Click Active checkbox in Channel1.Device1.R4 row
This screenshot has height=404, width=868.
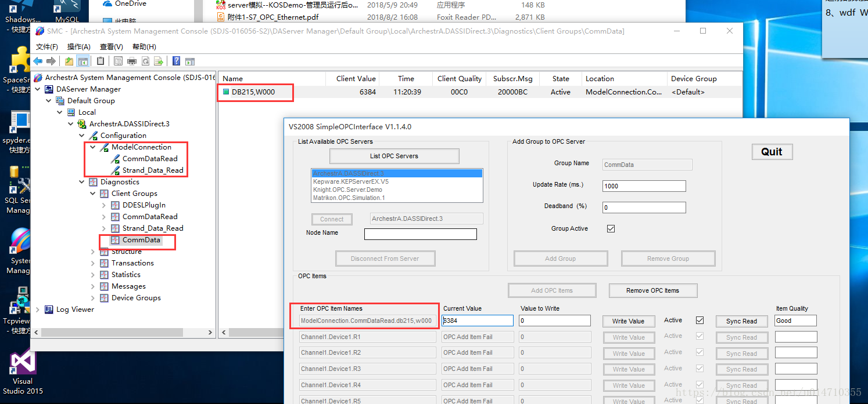[x=700, y=384]
